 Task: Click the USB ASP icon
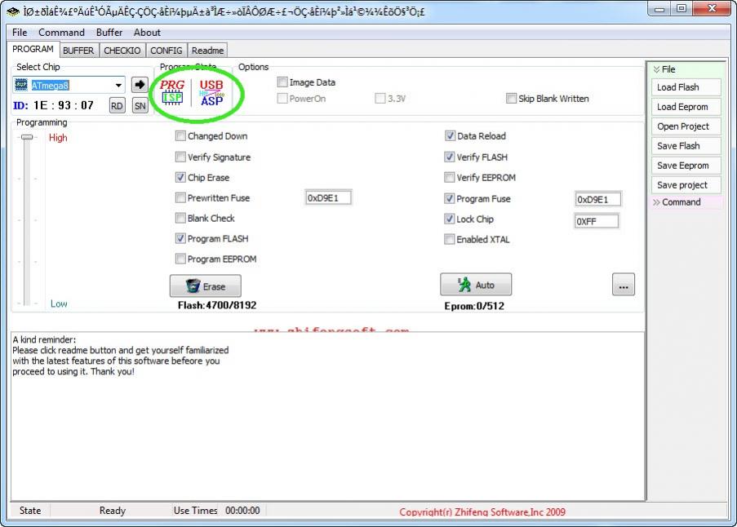pyautogui.click(x=211, y=92)
